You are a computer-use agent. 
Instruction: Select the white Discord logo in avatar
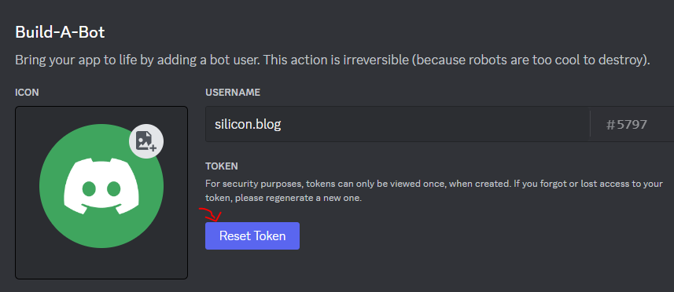pos(101,186)
